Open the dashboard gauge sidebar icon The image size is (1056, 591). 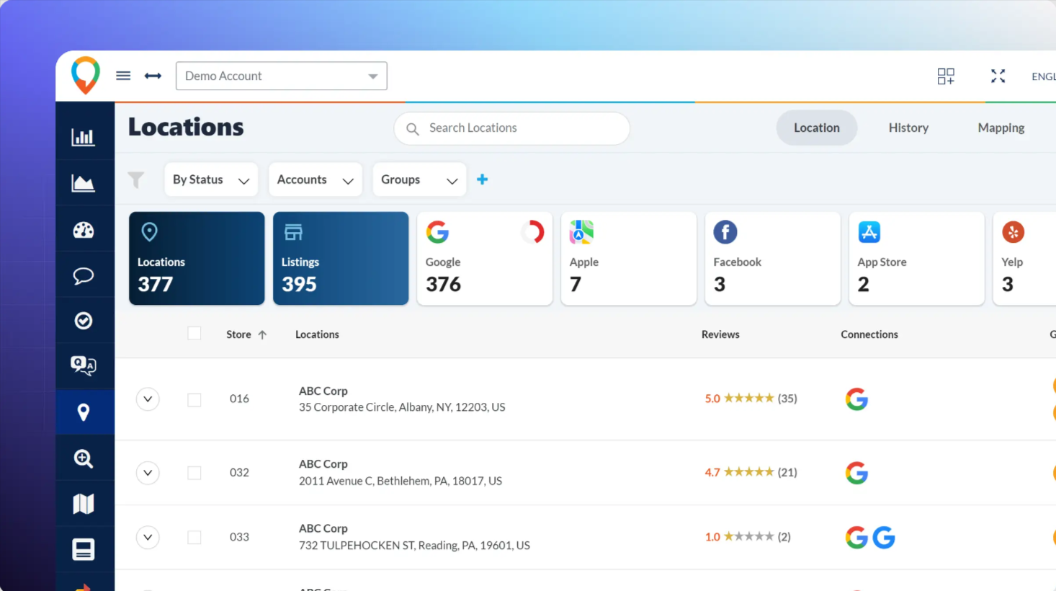click(x=84, y=230)
